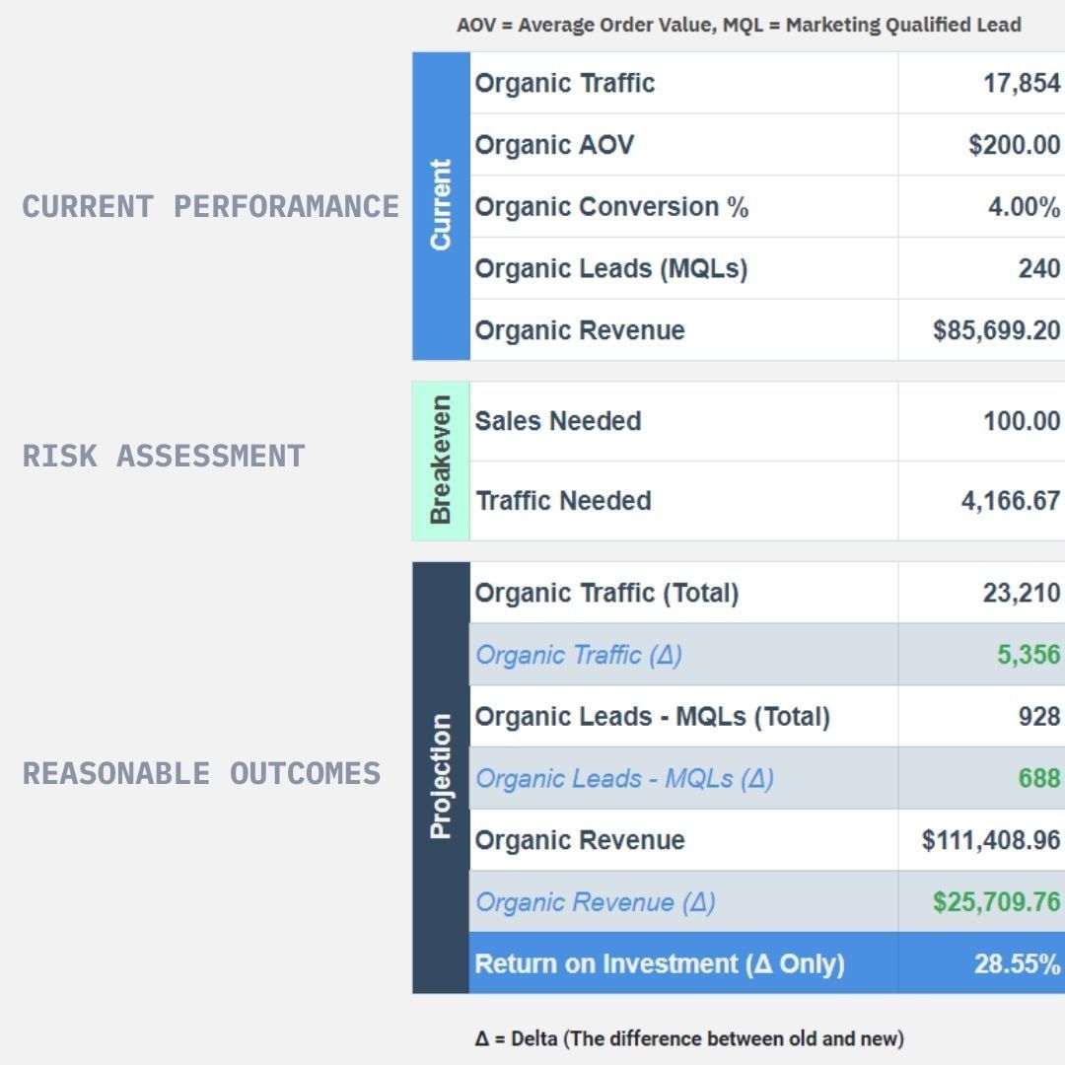Click the Organic Leads (MQLs) label
Image resolution: width=1065 pixels, height=1065 pixels.
(x=610, y=269)
